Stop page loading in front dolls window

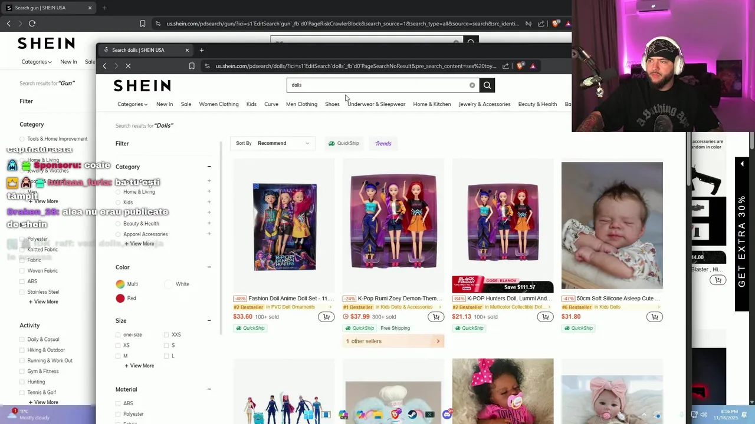[128, 66]
